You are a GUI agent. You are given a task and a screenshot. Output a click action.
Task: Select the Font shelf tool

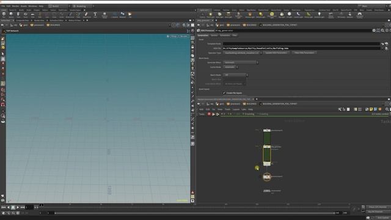coord(95,15)
